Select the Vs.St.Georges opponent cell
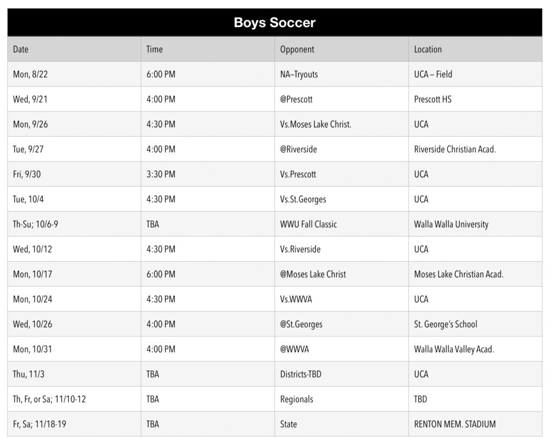The width and height of the screenshot is (554, 445). (342, 199)
